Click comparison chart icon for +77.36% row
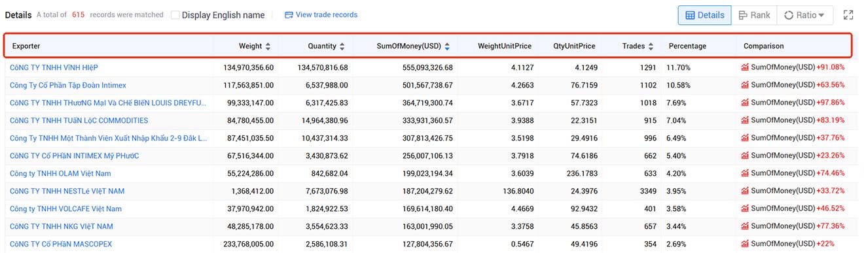Viewport: 864px width, 253px height. click(x=745, y=226)
